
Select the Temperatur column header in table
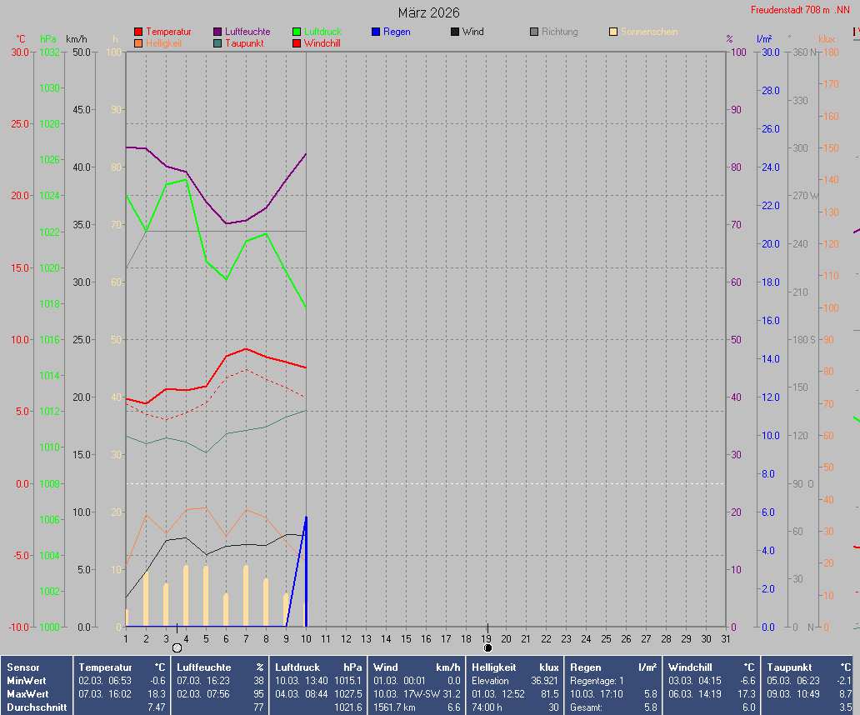click(x=105, y=667)
